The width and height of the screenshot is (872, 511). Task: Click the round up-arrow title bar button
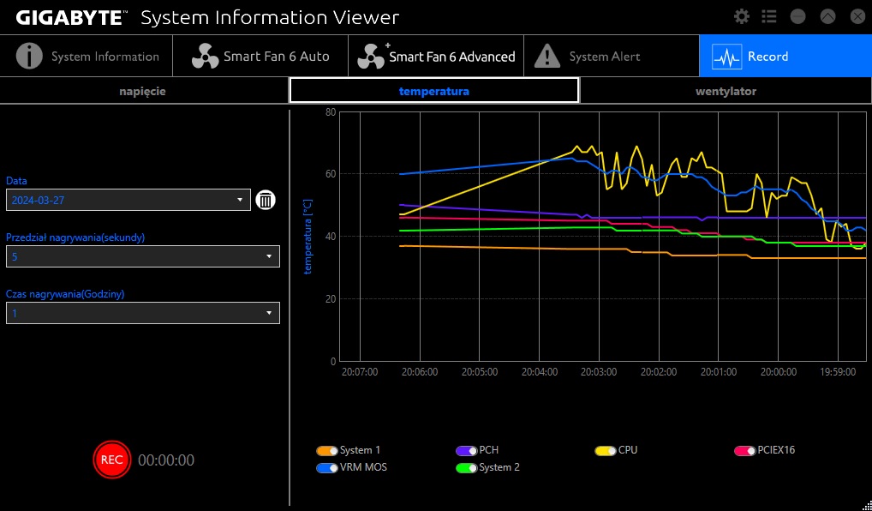point(828,16)
